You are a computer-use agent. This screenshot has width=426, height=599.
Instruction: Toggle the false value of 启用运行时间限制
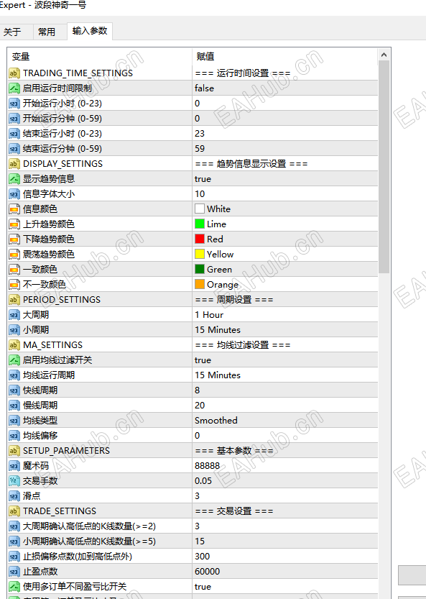tap(284, 88)
